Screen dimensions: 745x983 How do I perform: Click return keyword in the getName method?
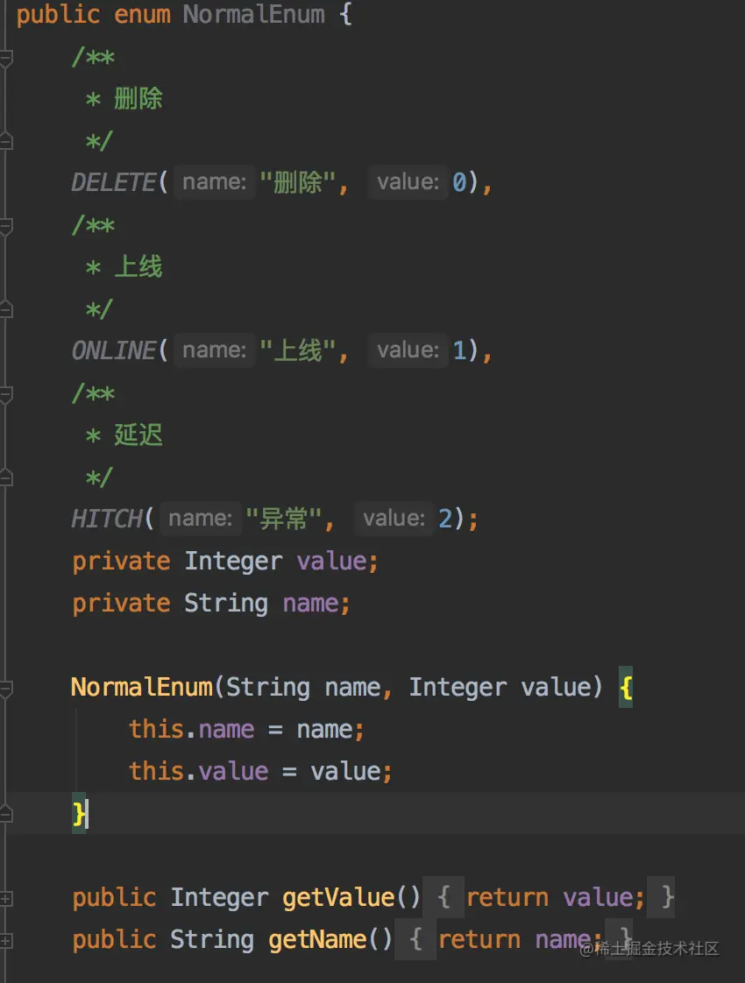pyautogui.click(x=479, y=939)
